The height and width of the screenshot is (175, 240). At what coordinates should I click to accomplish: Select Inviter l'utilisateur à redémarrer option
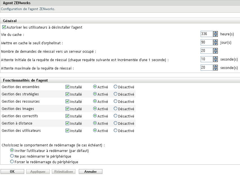click(12, 151)
